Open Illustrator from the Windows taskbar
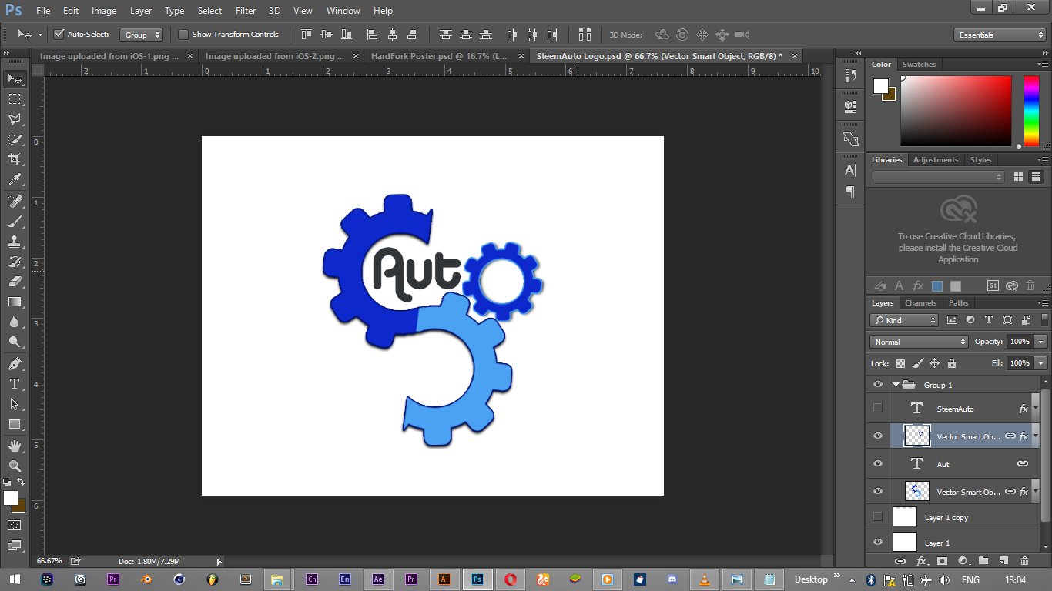Viewport: 1052px width, 591px height. (x=444, y=579)
